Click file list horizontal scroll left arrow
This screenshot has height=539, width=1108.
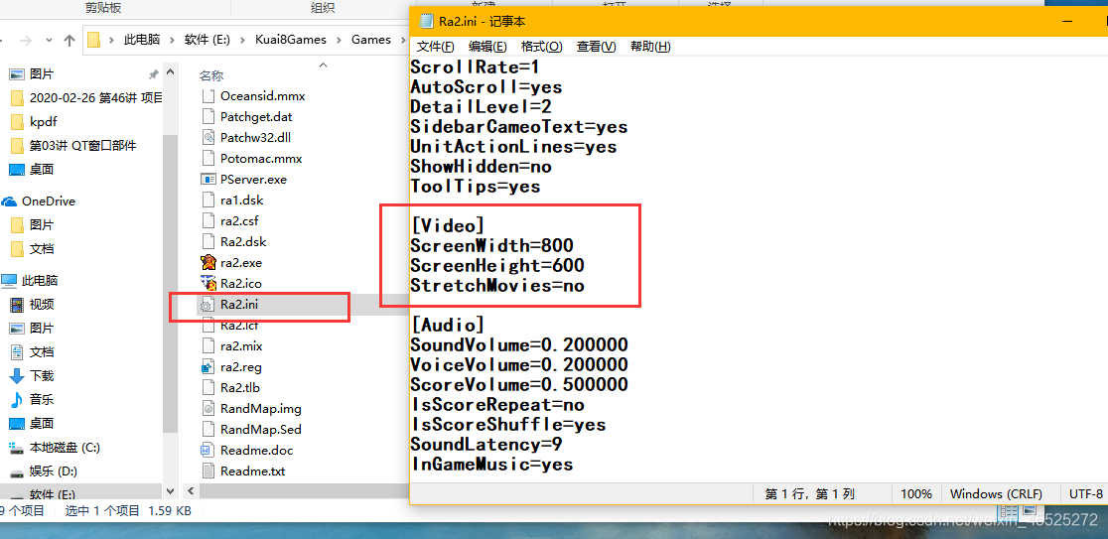[190, 490]
